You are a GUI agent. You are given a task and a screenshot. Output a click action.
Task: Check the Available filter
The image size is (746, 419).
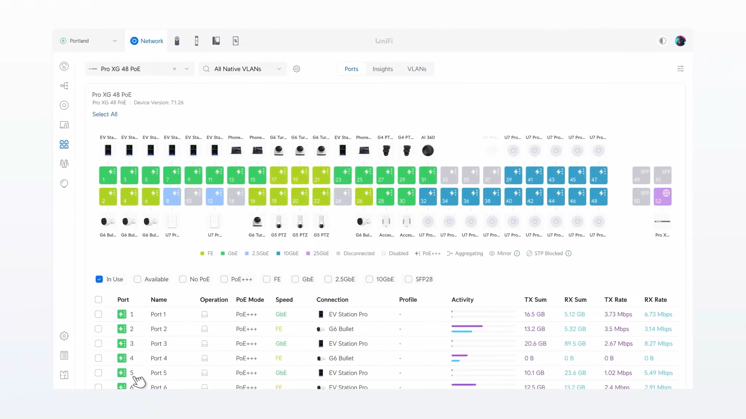coord(137,279)
